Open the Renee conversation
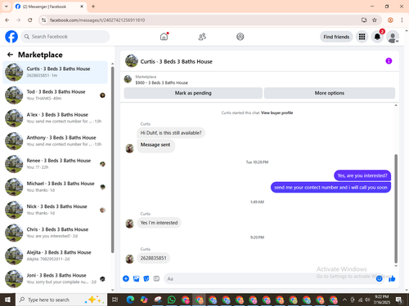Image resolution: width=409 pixels, height=306 pixels. pyautogui.click(x=55, y=164)
